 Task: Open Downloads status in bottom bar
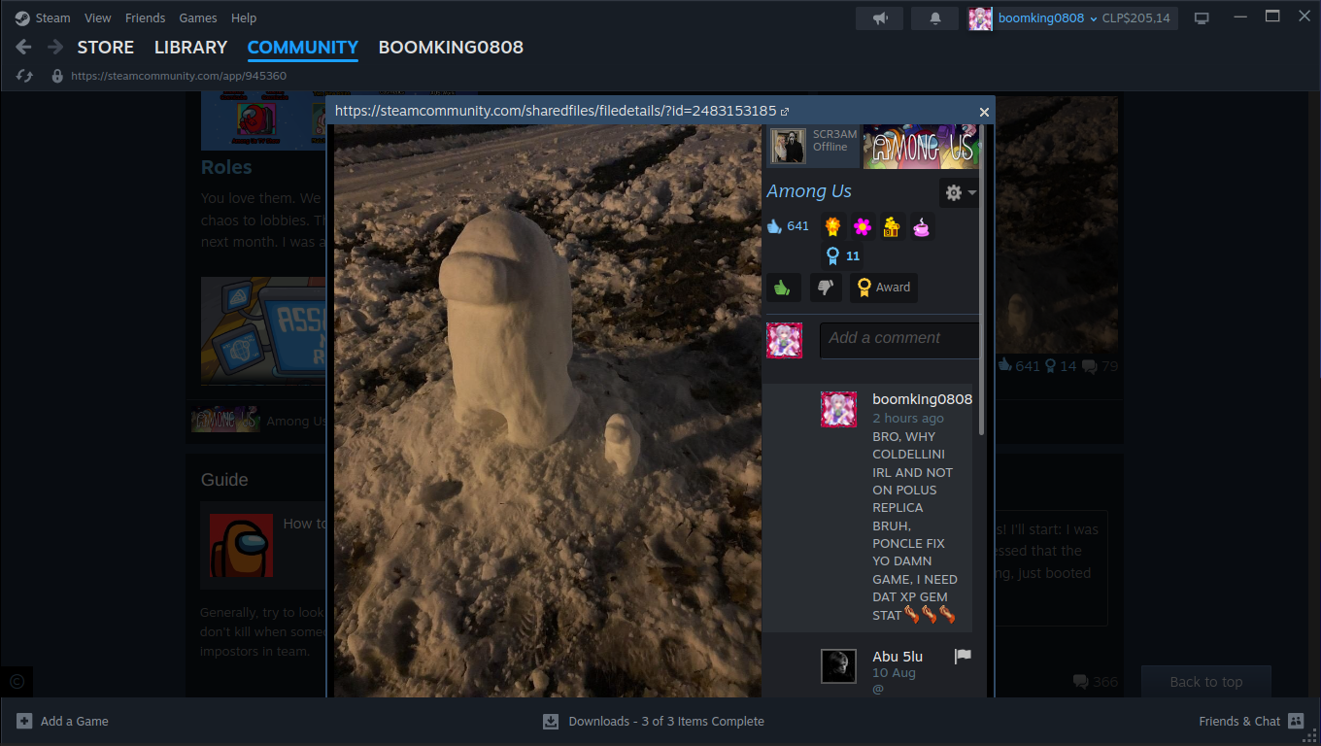pos(654,721)
